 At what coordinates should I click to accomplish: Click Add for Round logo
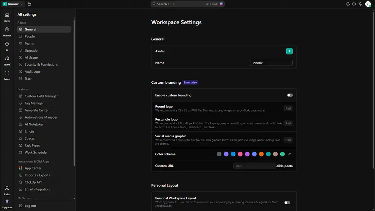tap(288, 109)
